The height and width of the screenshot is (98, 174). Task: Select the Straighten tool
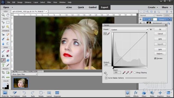pyautogui.click(x=8, y=77)
